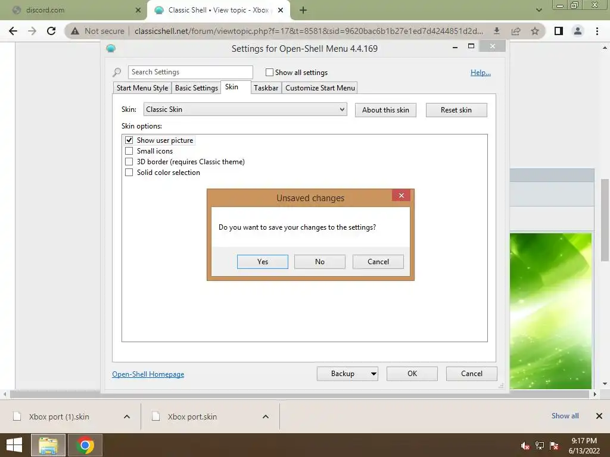
Task: Click the Action Center flag icon
Action: pos(554,446)
